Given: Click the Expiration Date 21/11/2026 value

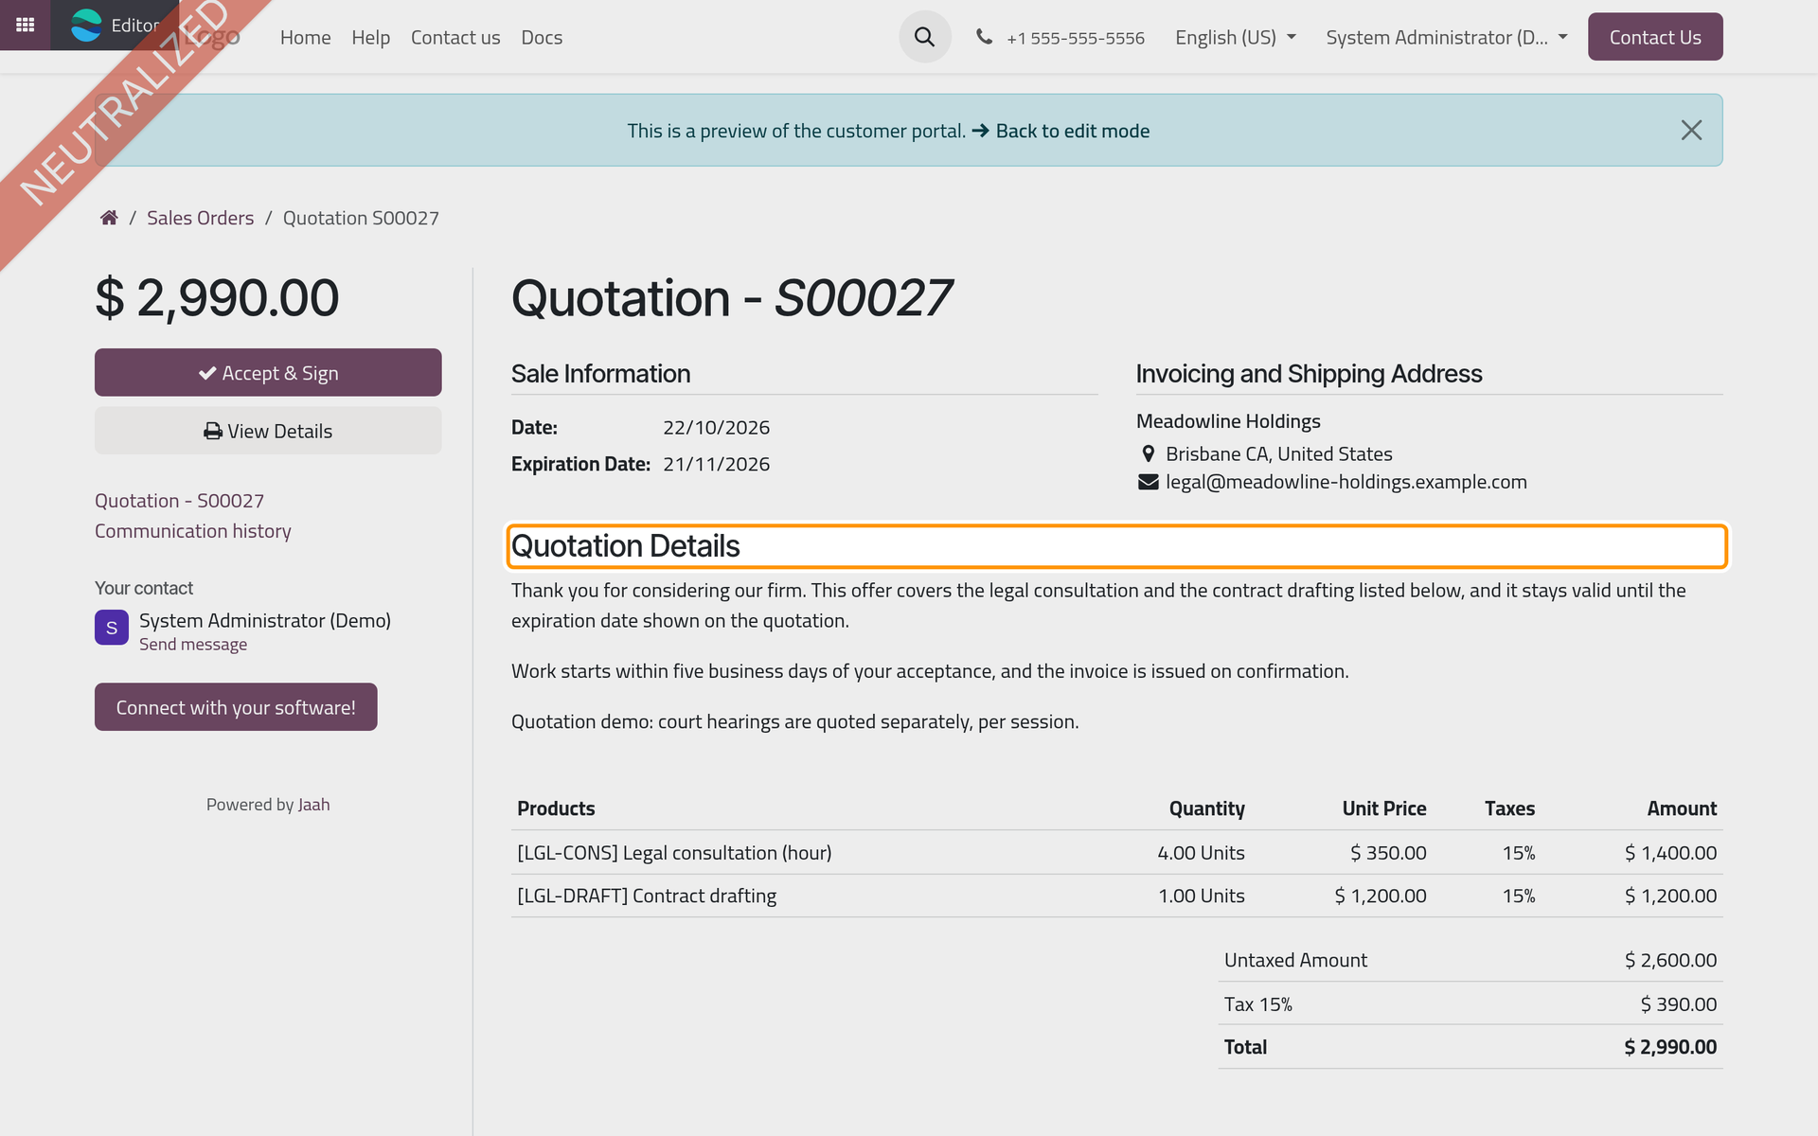Looking at the screenshot, I should 716,464.
